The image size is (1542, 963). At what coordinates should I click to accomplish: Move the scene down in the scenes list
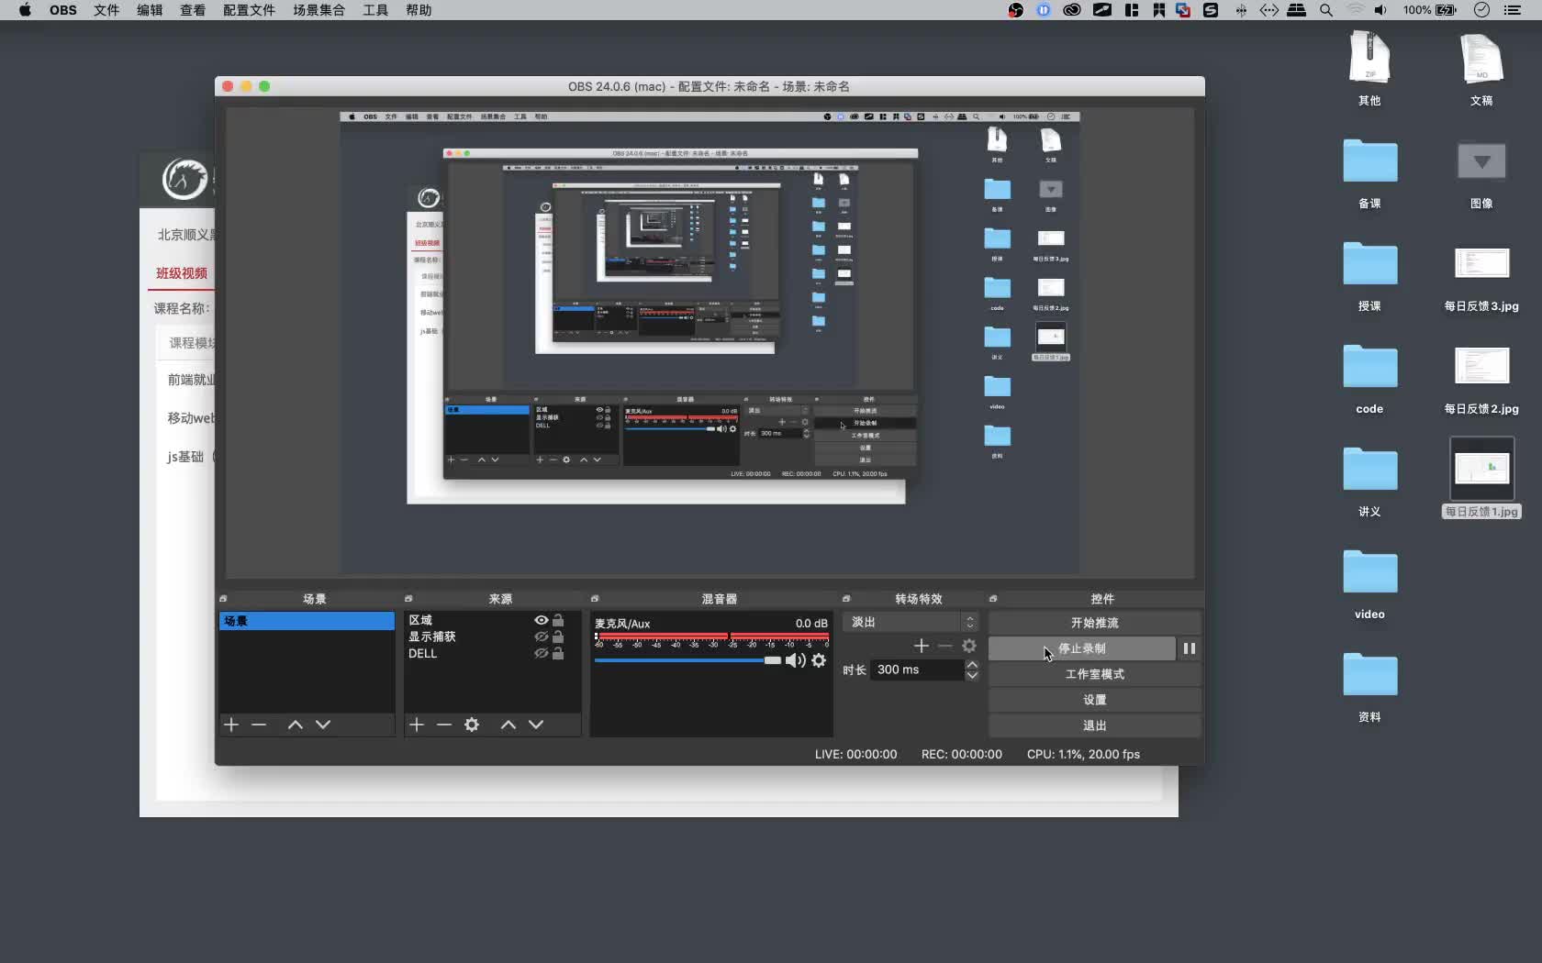coord(323,725)
